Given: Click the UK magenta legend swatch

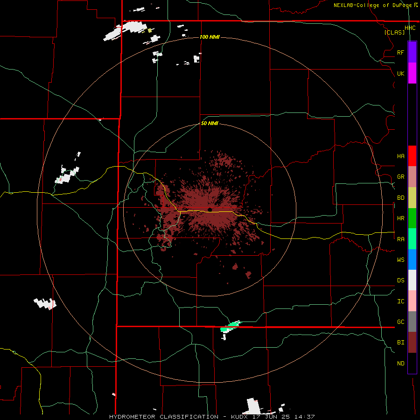Looking at the screenshot, I should coord(412,73).
